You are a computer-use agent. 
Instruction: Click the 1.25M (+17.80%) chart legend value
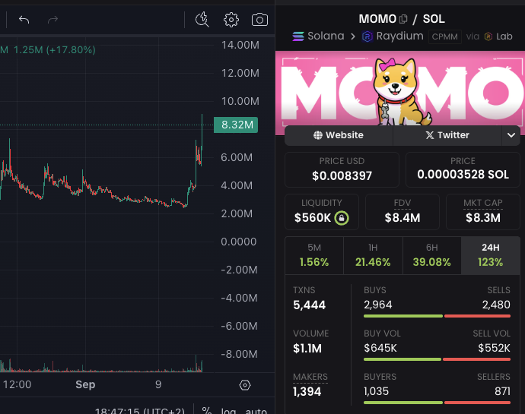coord(55,50)
